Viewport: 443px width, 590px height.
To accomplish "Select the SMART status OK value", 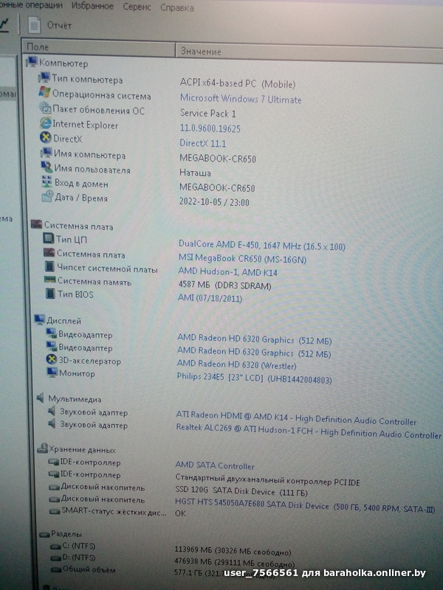I will coord(180,513).
